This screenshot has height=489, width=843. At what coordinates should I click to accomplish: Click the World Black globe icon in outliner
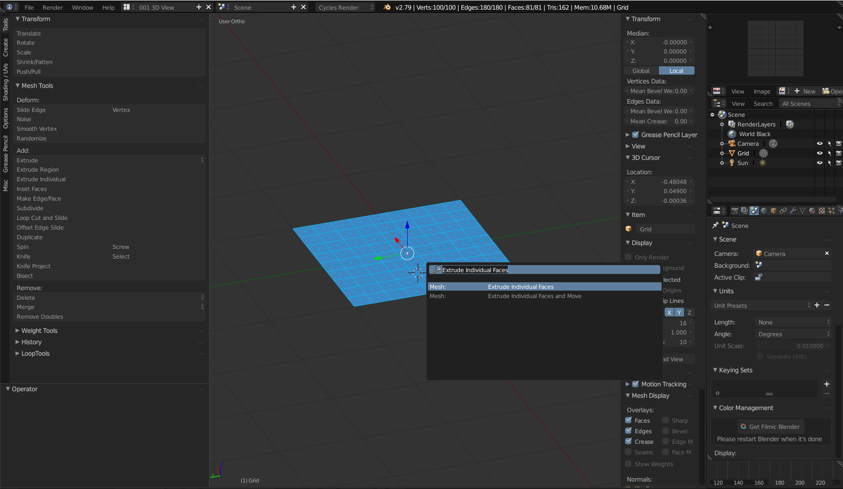click(732, 134)
